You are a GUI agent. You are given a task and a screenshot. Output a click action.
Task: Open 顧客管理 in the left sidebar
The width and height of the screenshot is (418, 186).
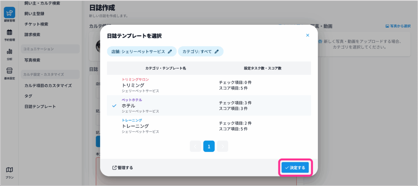(9, 14)
